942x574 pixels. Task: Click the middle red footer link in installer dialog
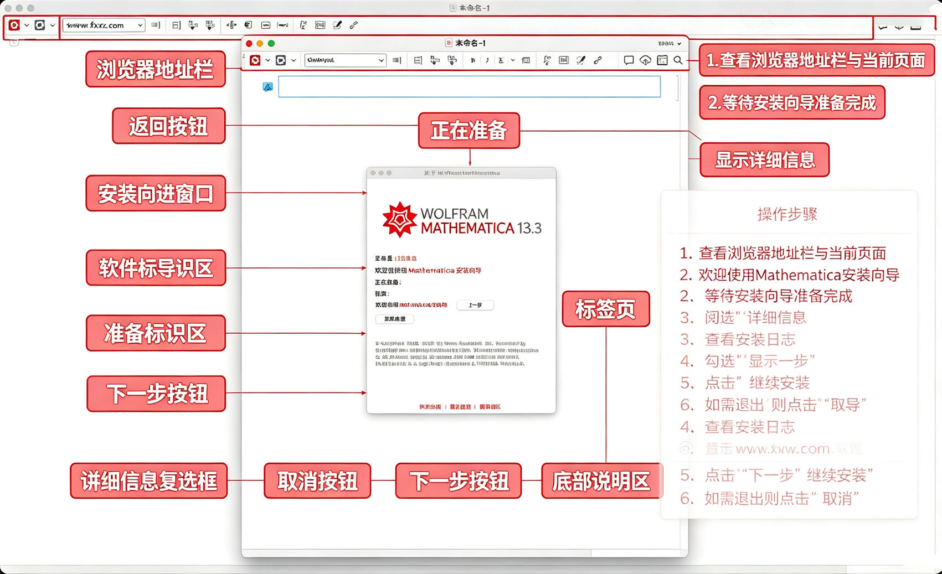click(x=460, y=407)
